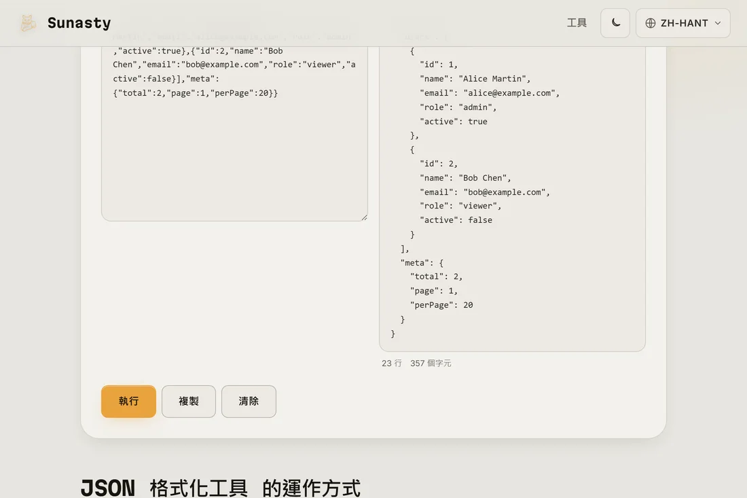This screenshot has height=498, width=747.
Task: Click the 執行 orange button
Action: [128, 402]
